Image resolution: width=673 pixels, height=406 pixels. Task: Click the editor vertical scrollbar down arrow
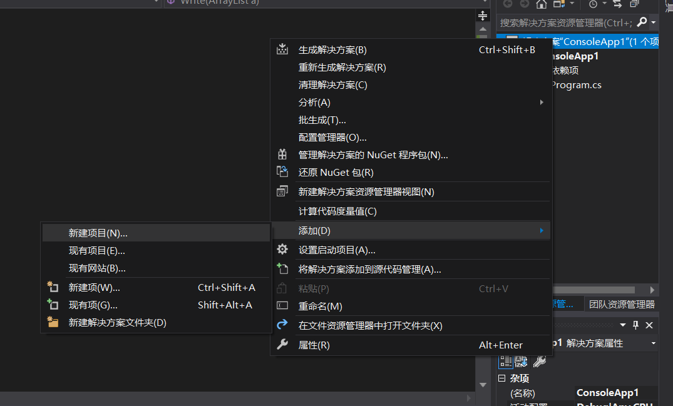click(483, 385)
